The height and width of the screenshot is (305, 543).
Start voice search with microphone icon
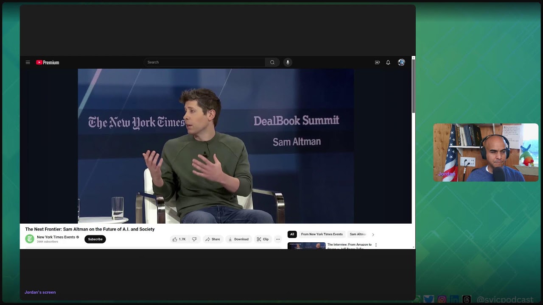(288, 62)
